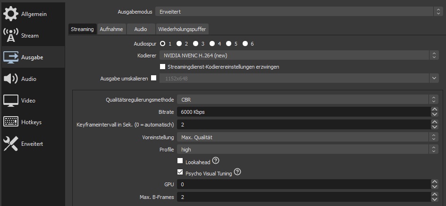
Task: Select the Stream antenna icon
Action: click(11, 36)
